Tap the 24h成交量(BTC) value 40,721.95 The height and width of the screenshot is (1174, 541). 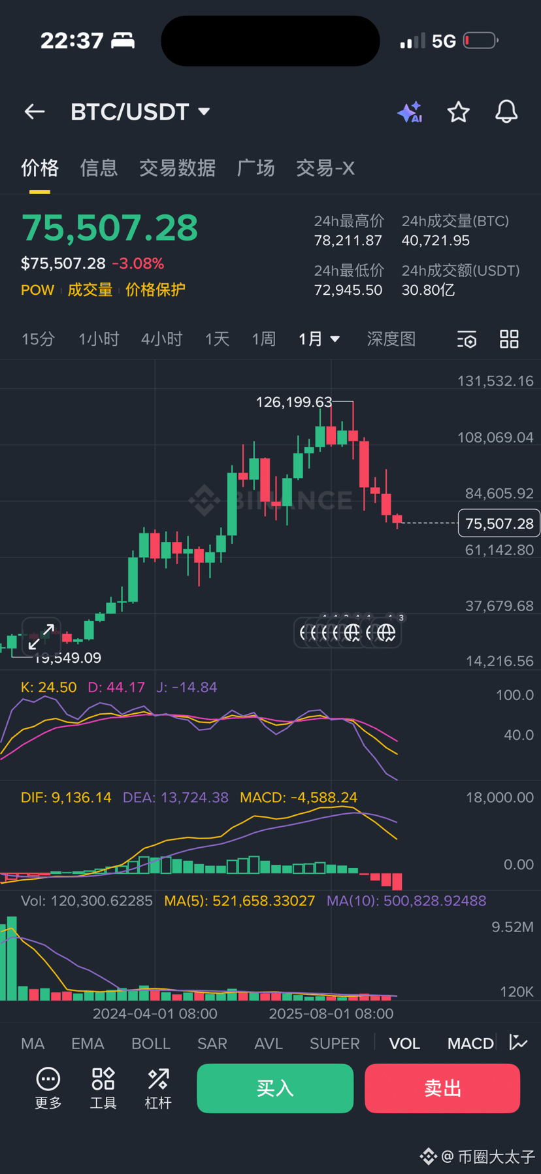click(436, 241)
